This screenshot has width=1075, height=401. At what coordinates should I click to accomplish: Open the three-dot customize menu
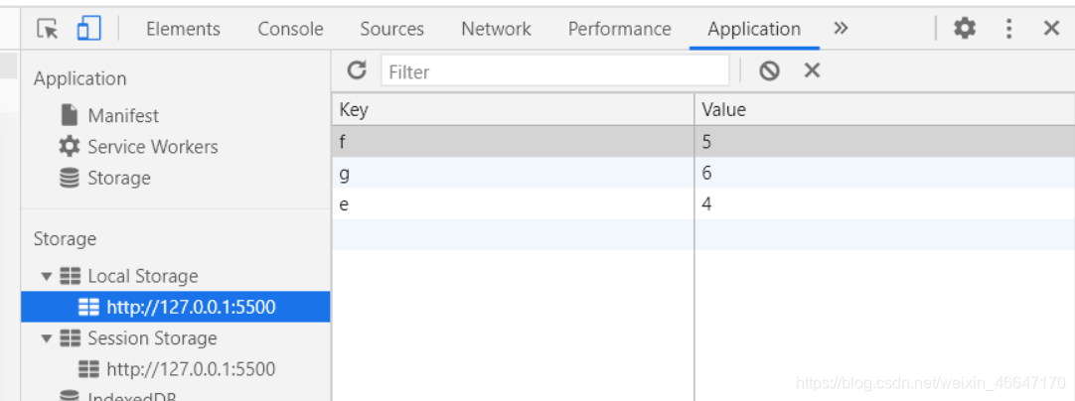pyautogui.click(x=1009, y=29)
